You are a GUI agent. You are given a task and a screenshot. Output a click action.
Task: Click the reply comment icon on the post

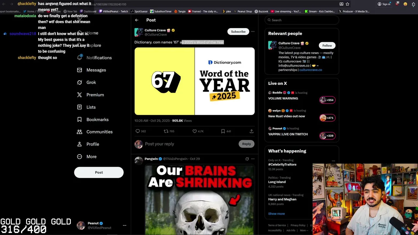tap(138, 131)
